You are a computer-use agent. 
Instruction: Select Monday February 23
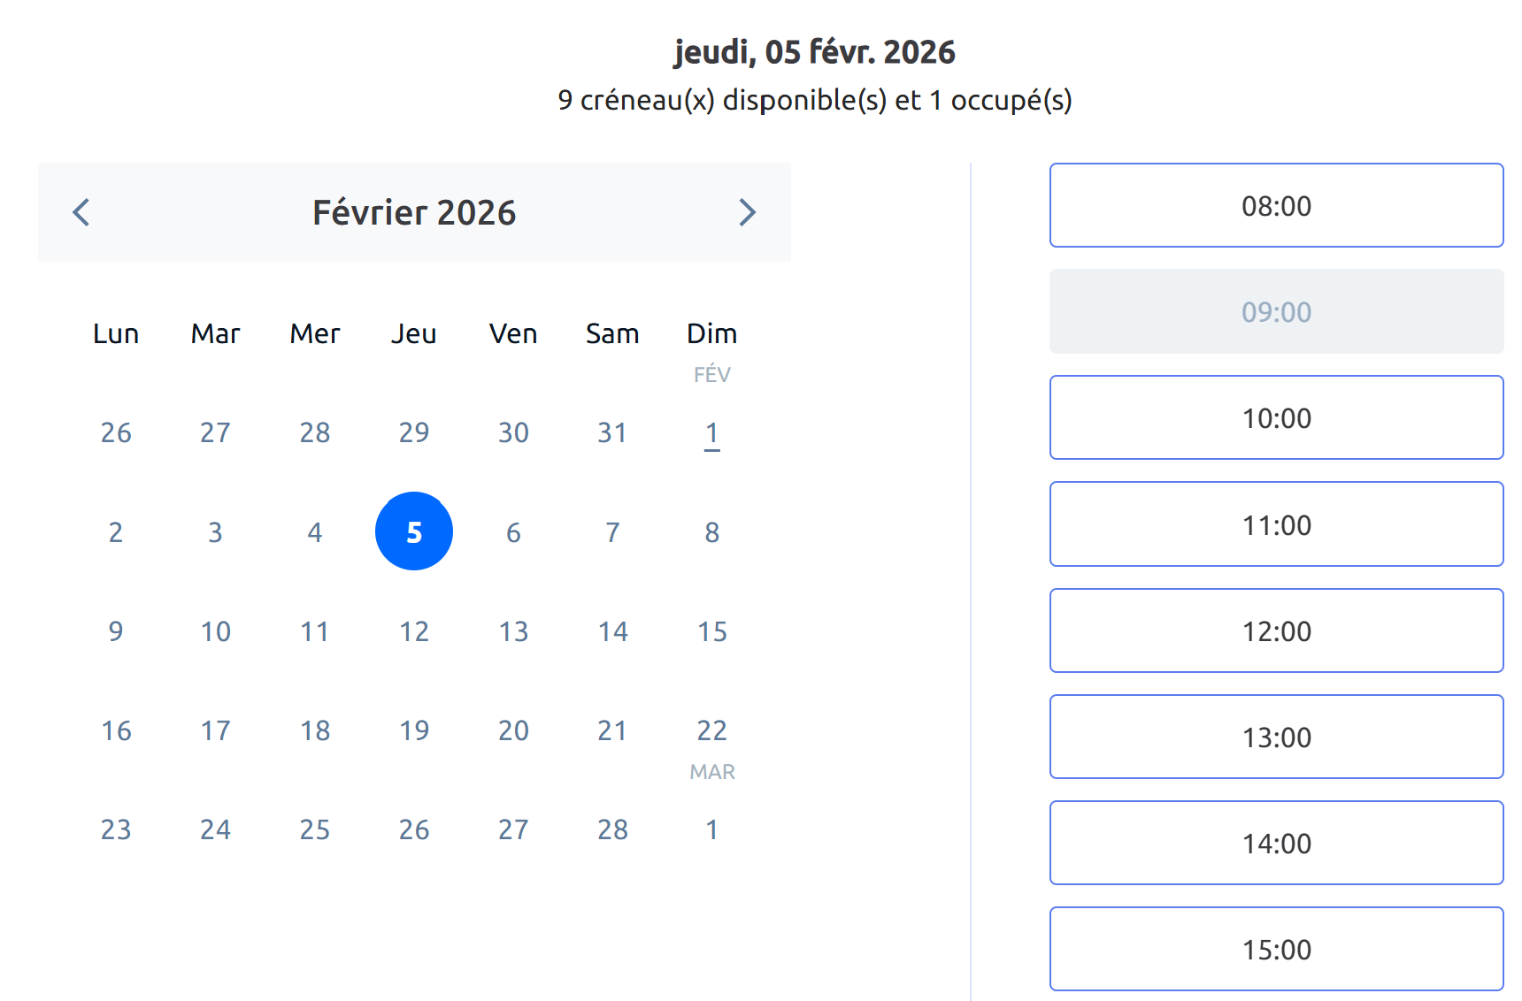click(x=115, y=829)
